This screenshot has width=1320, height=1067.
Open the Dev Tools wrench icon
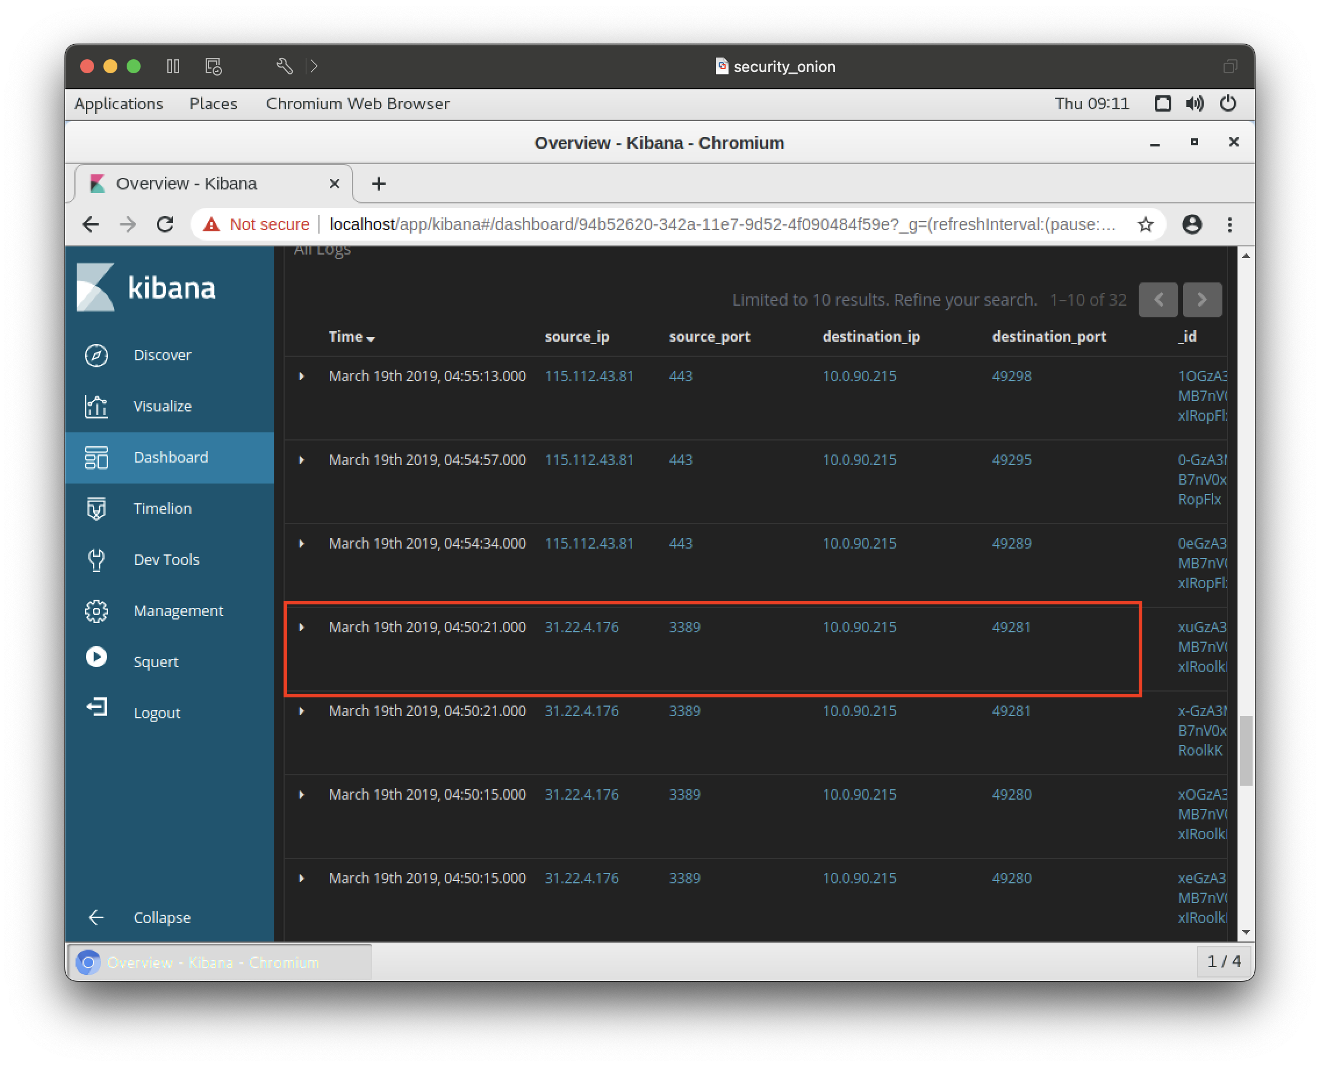click(96, 559)
